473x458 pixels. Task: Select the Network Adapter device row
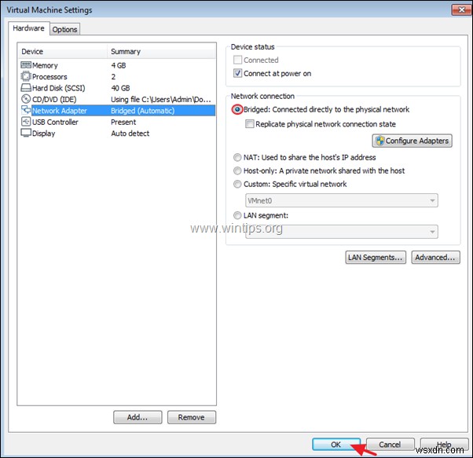click(118, 110)
